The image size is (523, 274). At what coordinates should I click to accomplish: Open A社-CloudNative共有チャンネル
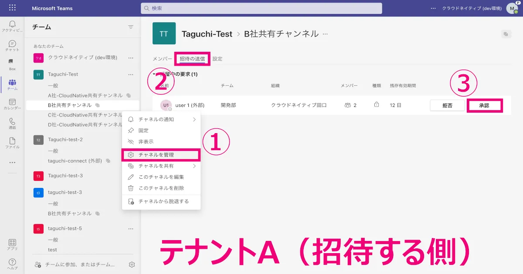(85, 95)
